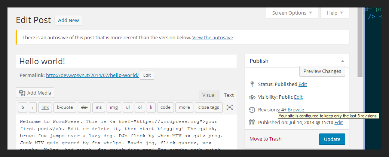Viewport: 389px width, 157px height.
Task: Switch to the Visual editor tab
Action: (209, 95)
